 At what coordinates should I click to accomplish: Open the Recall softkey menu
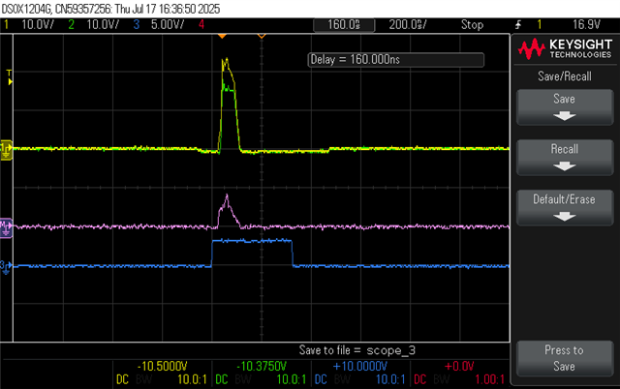tap(565, 157)
